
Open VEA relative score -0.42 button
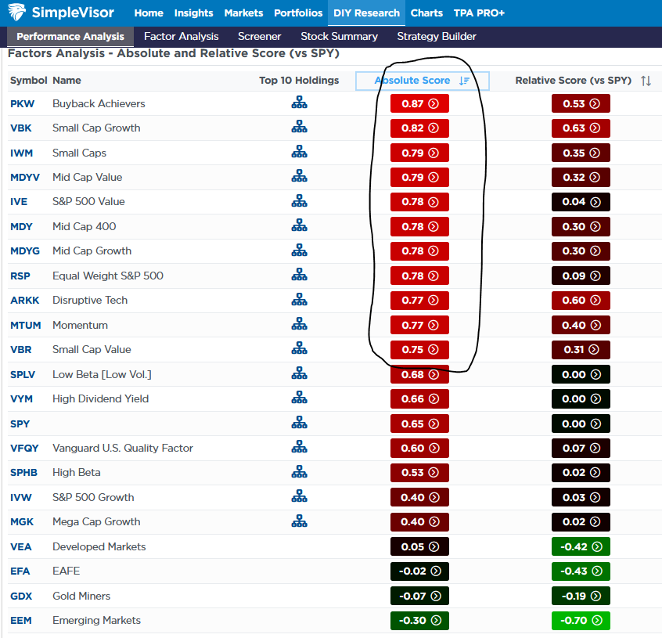(x=581, y=546)
